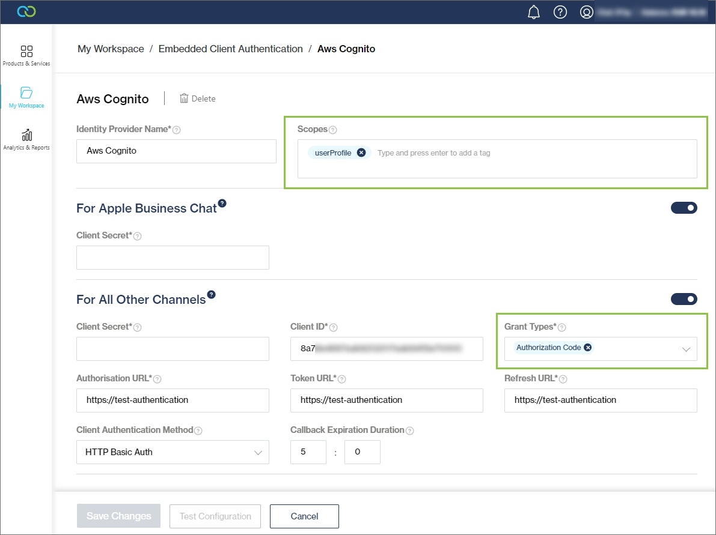716x535 pixels.
Task: Show help tooltip for Grant Types
Action: pos(562,327)
